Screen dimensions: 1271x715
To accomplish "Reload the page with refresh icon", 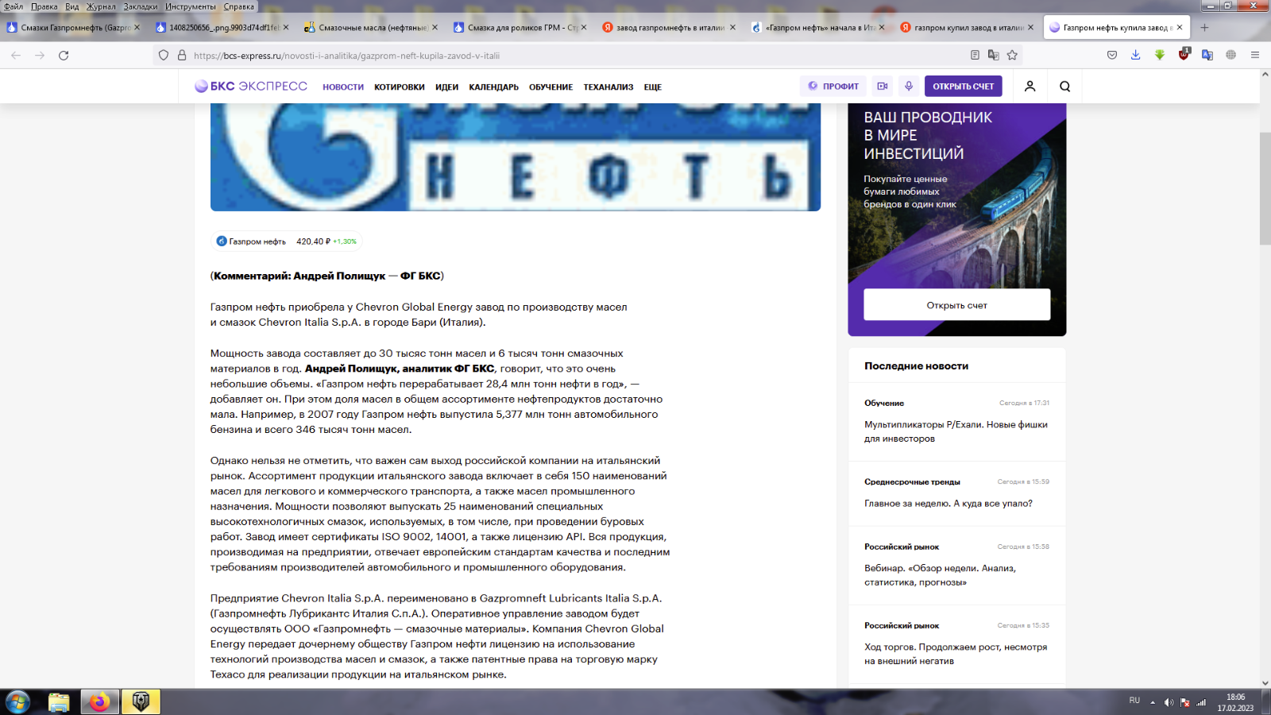I will click(x=64, y=56).
